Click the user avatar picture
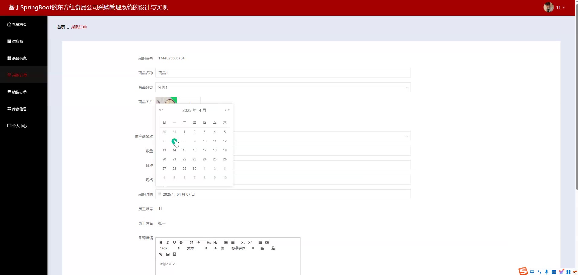Image resolution: width=578 pixels, height=275 pixels. click(x=548, y=7)
